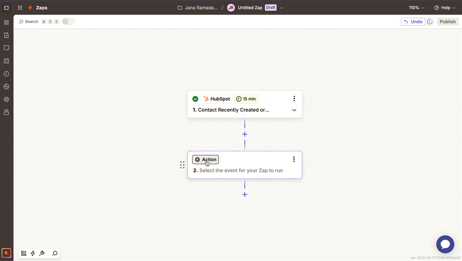Click the Undo button

(x=413, y=21)
